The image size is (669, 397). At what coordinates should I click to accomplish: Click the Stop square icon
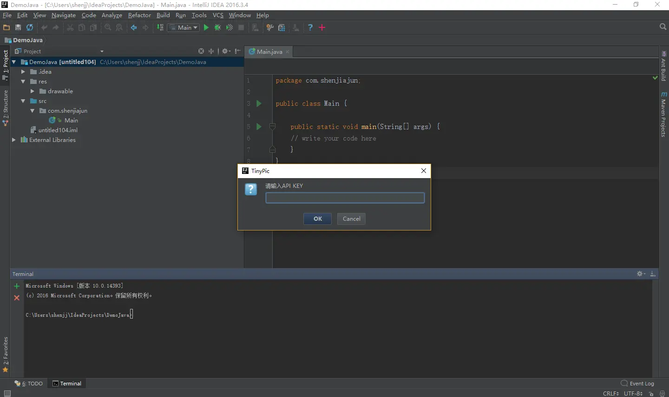tap(241, 27)
